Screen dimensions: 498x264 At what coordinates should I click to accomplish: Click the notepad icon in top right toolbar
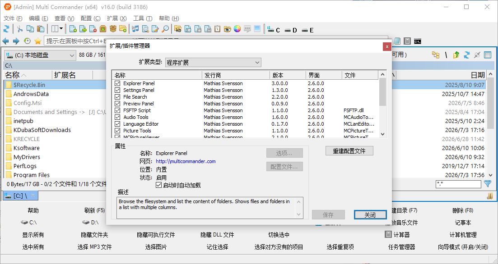pyautogui.click(x=397, y=41)
